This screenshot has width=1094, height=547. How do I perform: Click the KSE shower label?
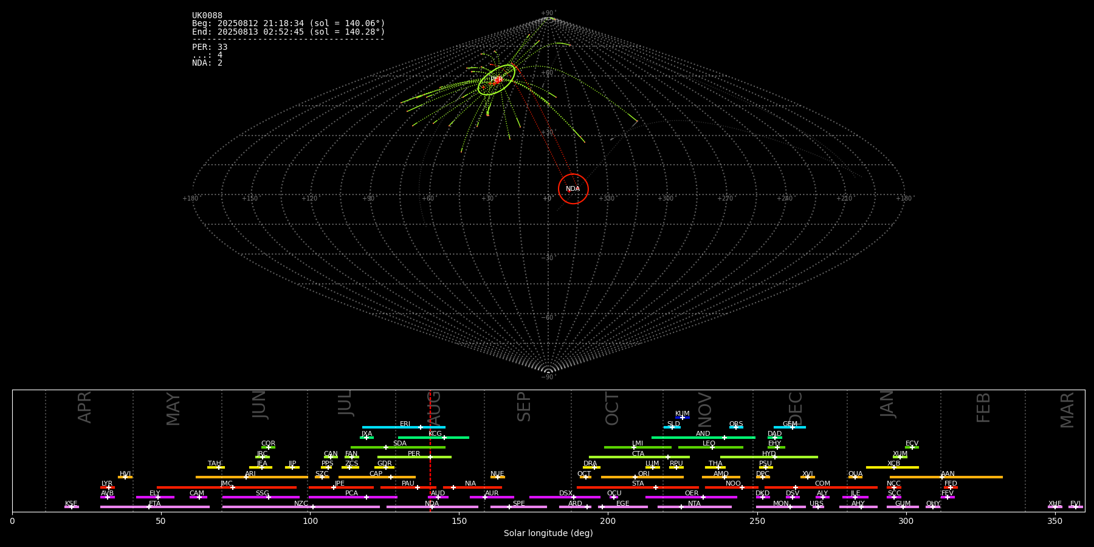coord(71,504)
